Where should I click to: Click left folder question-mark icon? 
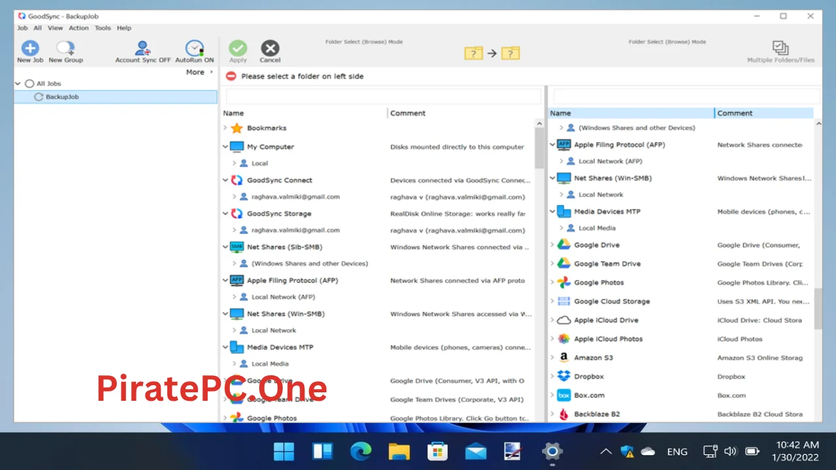[474, 53]
